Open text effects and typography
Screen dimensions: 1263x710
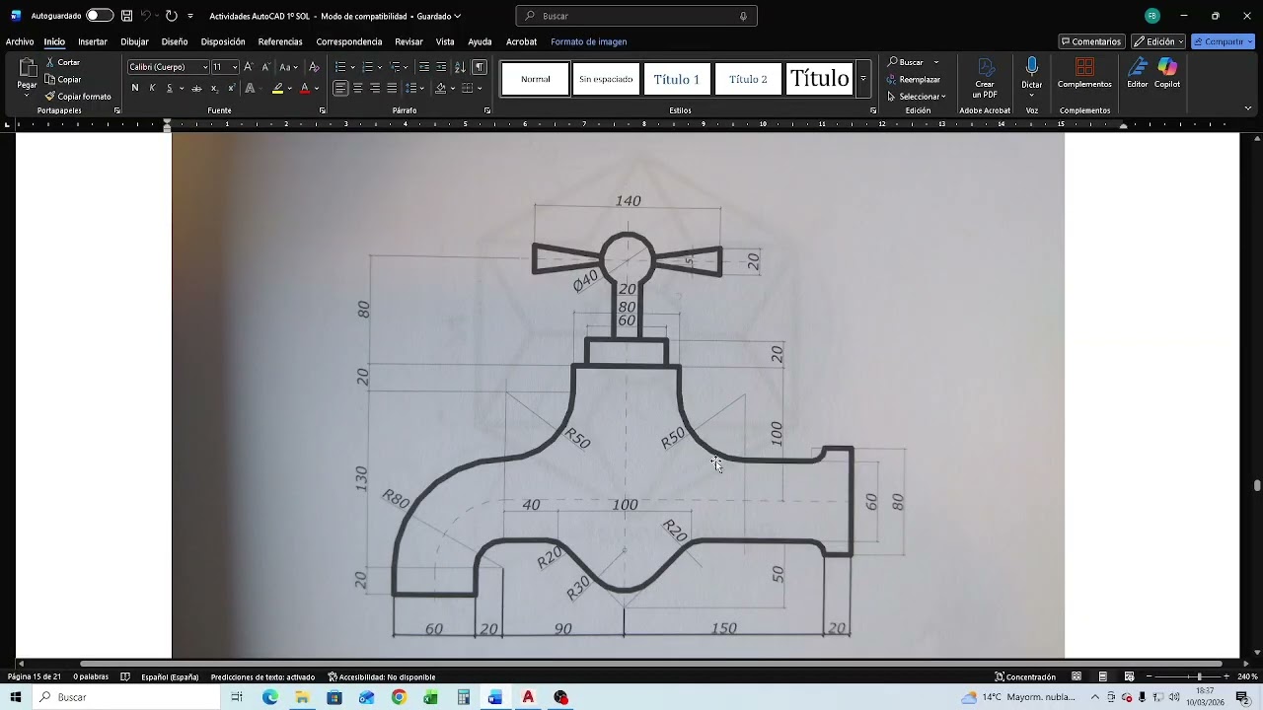251,88
